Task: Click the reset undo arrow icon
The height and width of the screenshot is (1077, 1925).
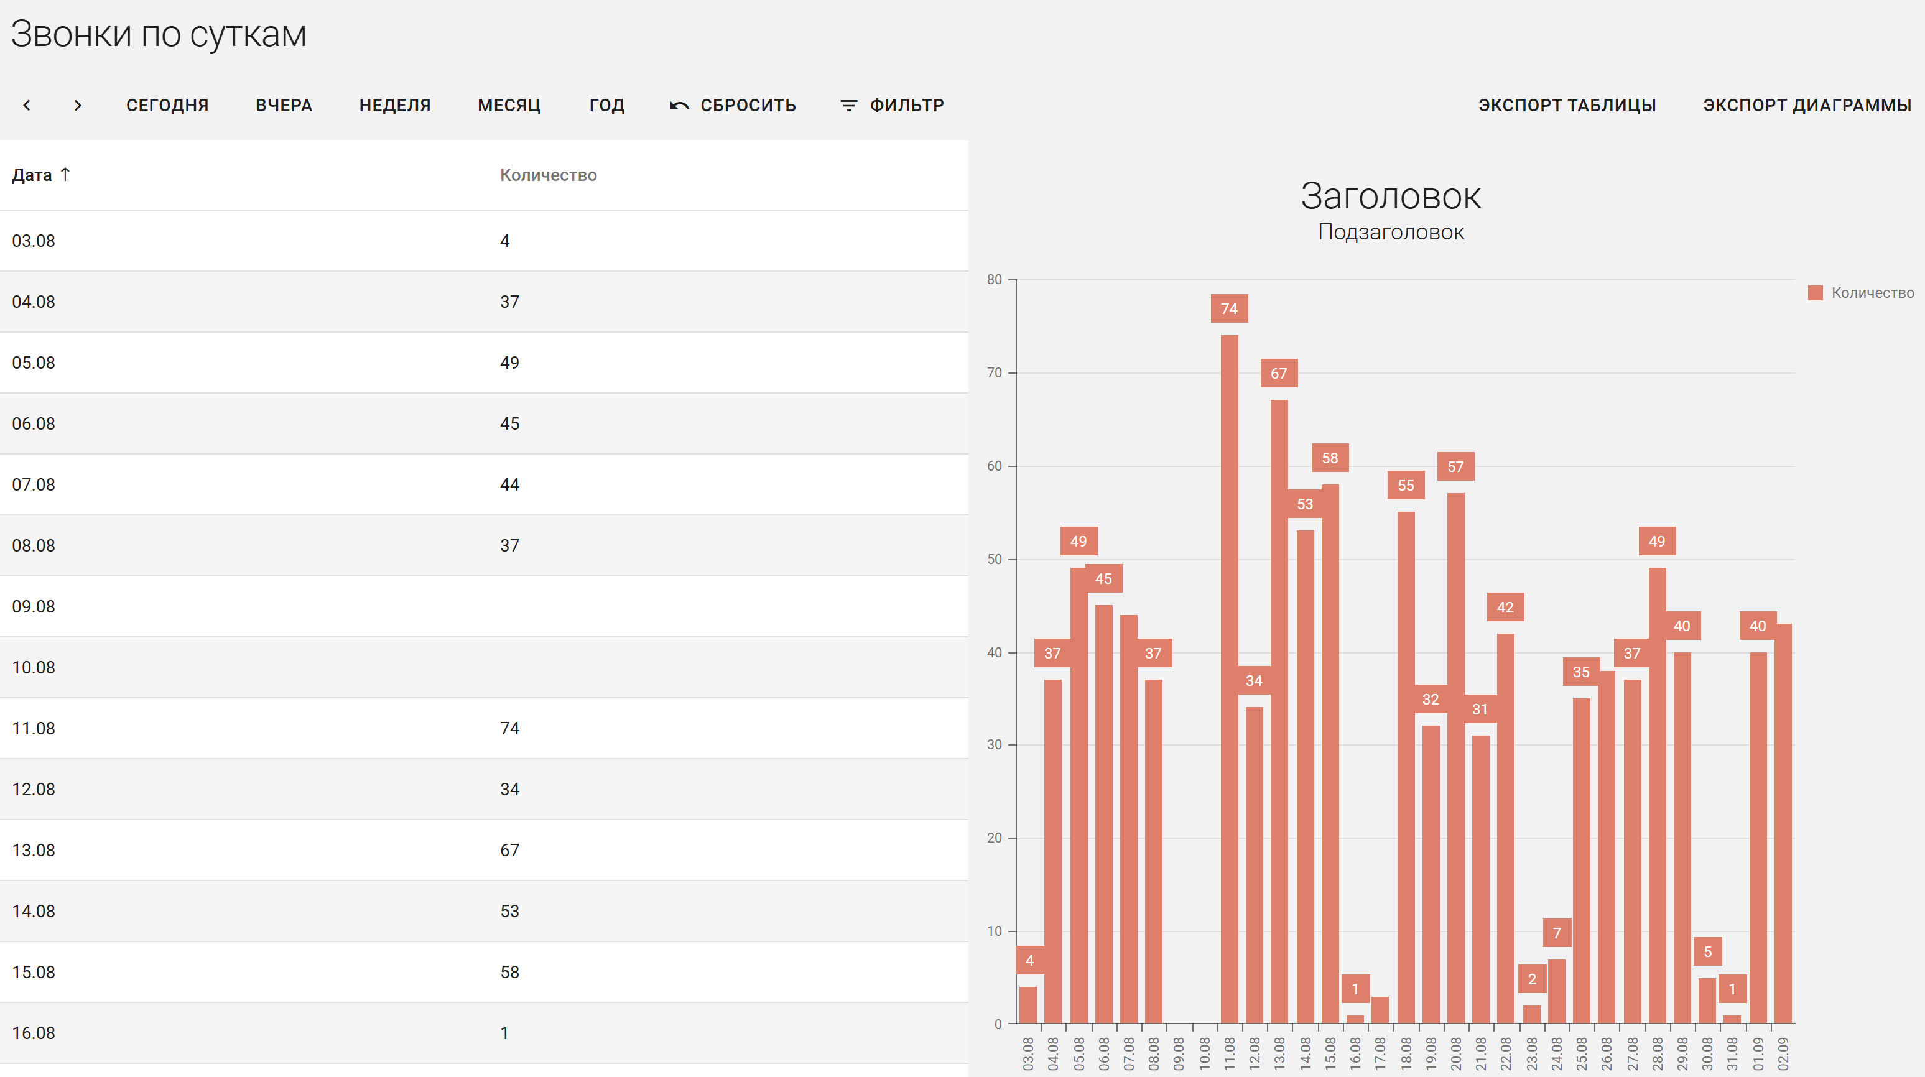Action: click(x=679, y=106)
